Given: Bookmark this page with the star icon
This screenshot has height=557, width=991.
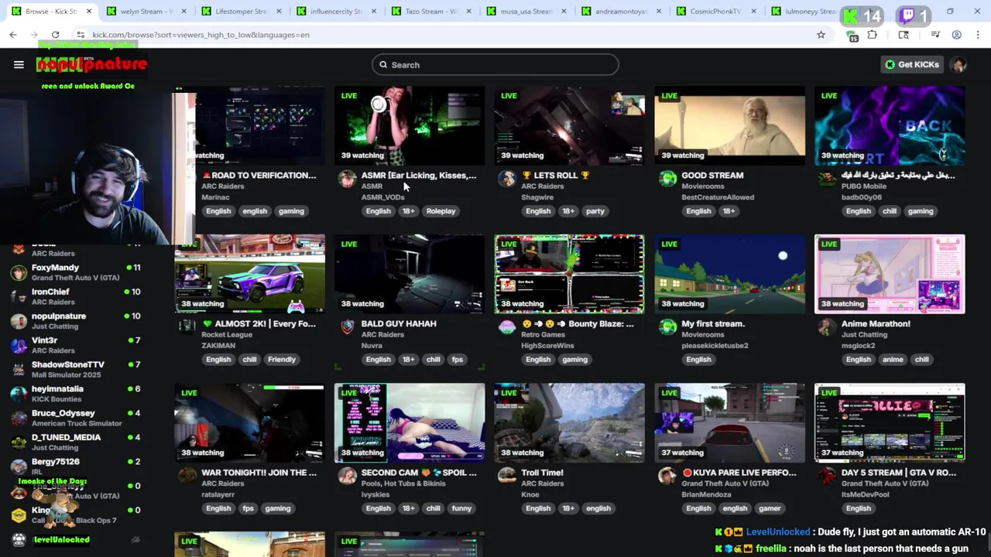Looking at the screenshot, I should point(821,35).
